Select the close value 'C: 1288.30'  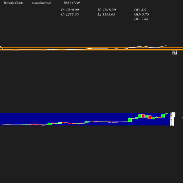pos(70,15)
